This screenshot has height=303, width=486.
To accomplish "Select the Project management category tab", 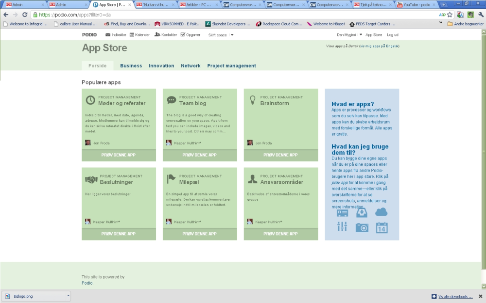I will pos(231,65).
